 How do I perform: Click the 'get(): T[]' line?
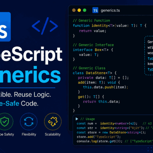tap(91, 97)
